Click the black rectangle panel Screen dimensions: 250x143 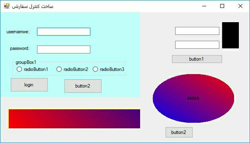click(230, 35)
